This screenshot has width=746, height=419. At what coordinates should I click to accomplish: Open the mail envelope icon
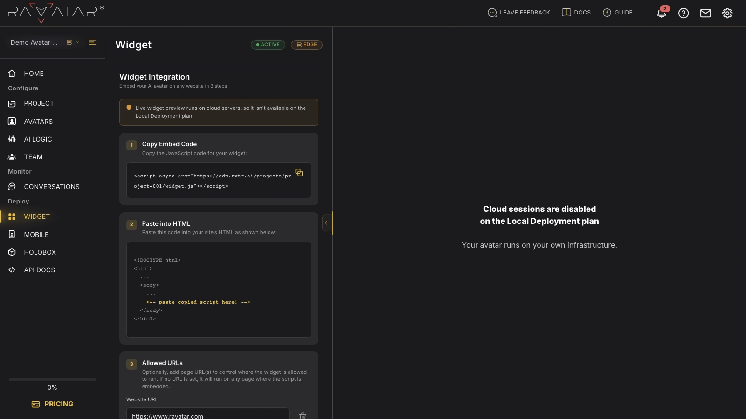coord(705,13)
